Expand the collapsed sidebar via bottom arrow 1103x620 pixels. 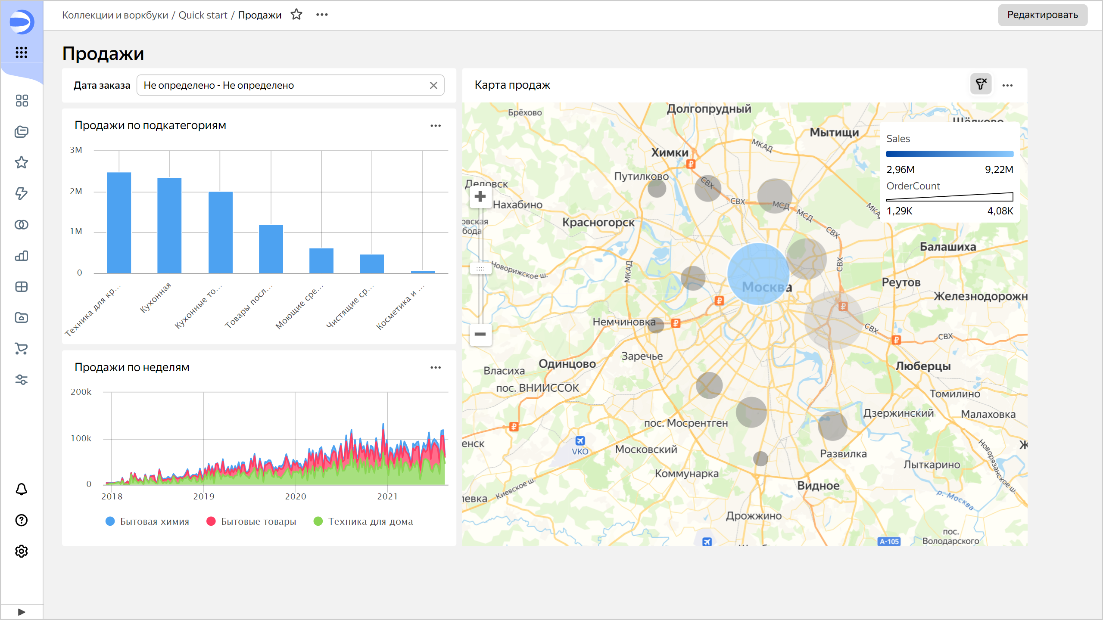pos(21,611)
